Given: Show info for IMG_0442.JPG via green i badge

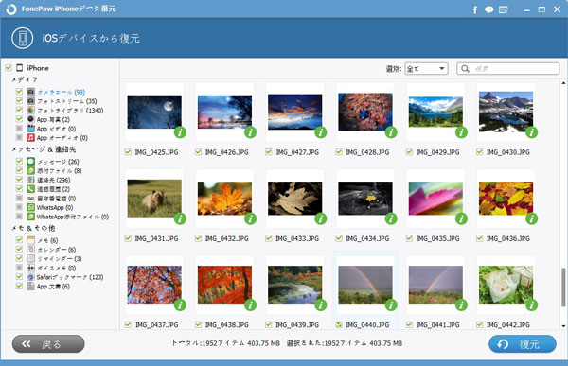Looking at the screenshot, I should 531,305.
